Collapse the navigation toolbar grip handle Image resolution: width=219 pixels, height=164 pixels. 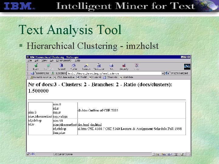pyautogui.click(x=27, y=67)
